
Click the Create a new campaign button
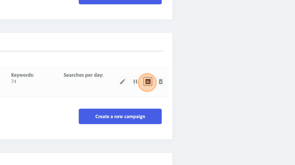point(120,117)
